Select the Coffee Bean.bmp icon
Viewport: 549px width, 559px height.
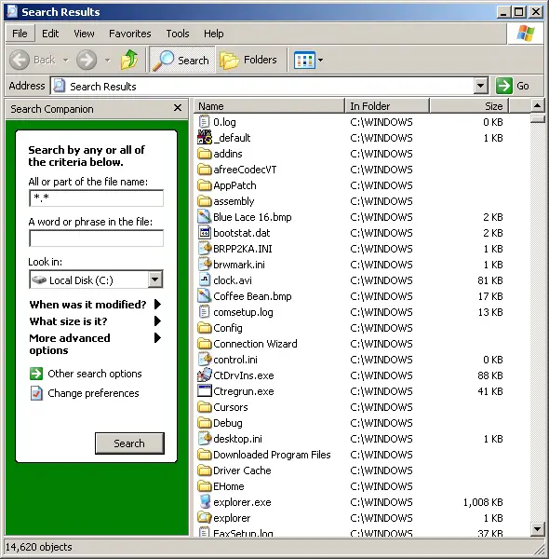pos(205,296)
